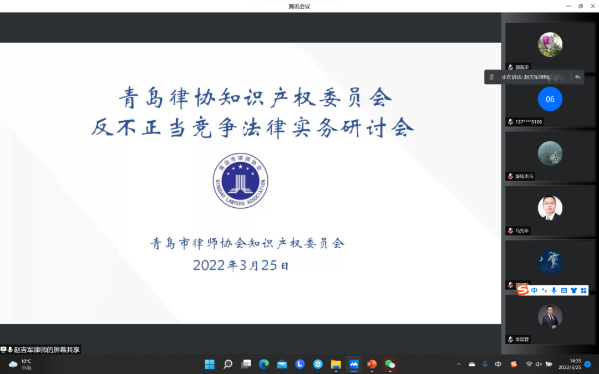Switch to PowerPoint in the taskbar
This screenshot has width=599, height=374.
(372, 364)
